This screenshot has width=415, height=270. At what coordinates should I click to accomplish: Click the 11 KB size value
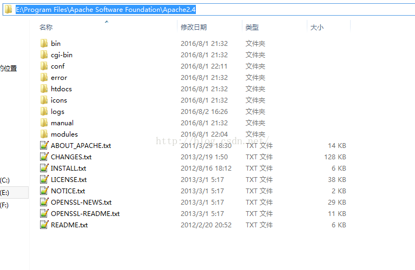click(x=337, y=214)
